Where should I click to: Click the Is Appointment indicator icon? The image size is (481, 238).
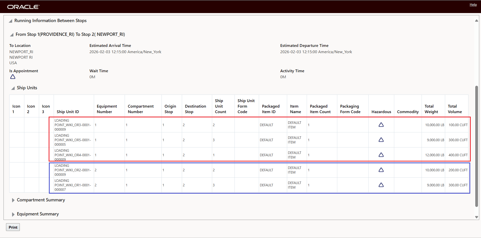(13, 77)
